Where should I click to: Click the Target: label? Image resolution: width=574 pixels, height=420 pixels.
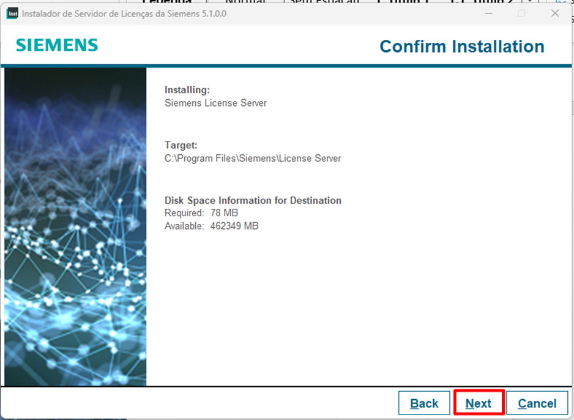[181, 146]
